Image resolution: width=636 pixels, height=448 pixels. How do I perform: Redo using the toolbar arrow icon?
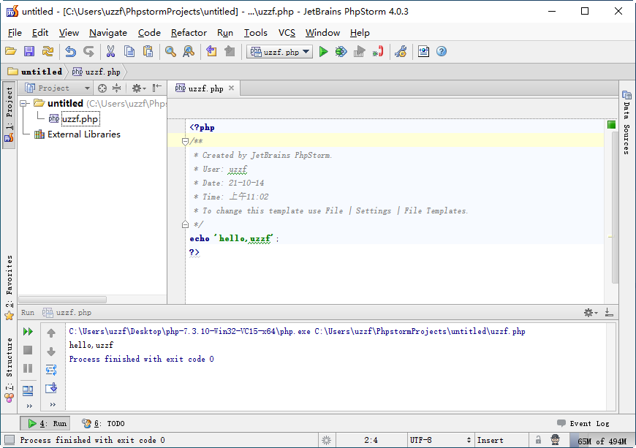(x=88, y=51)
